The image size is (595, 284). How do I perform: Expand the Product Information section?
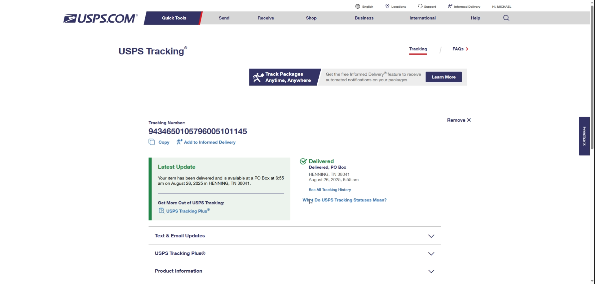tap(431, 271)
